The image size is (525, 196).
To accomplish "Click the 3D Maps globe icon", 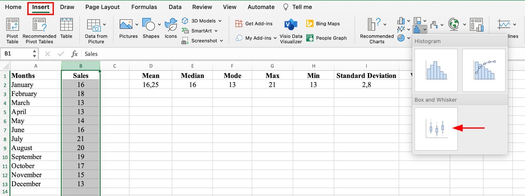I will click(x=454, y=24).
